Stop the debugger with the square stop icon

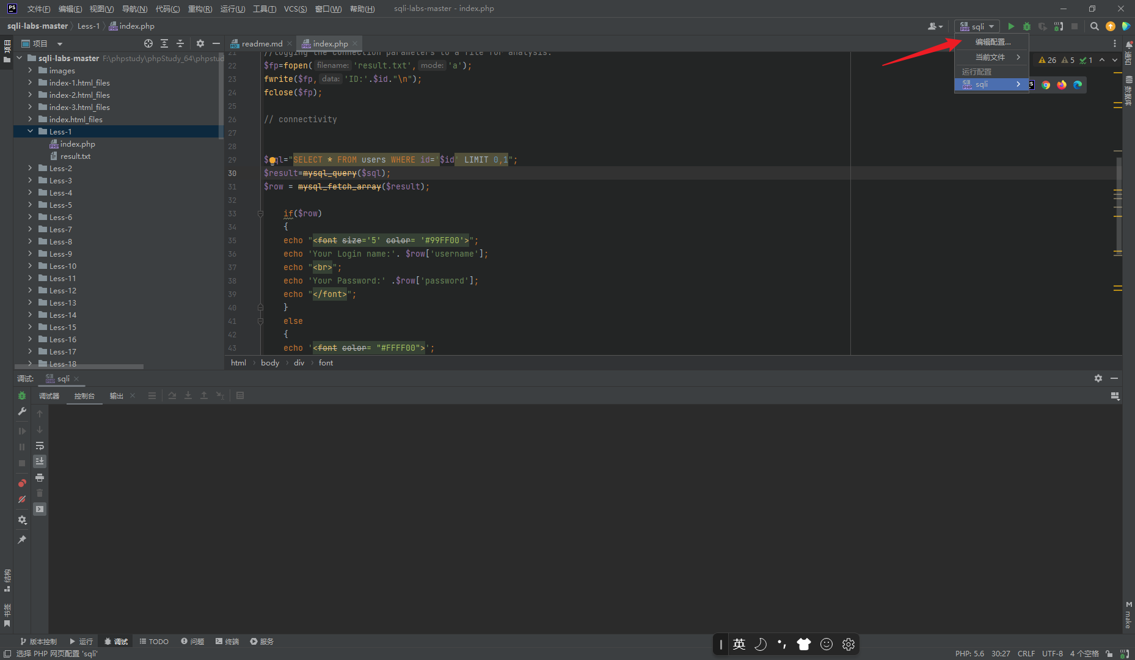coord(21,462)
